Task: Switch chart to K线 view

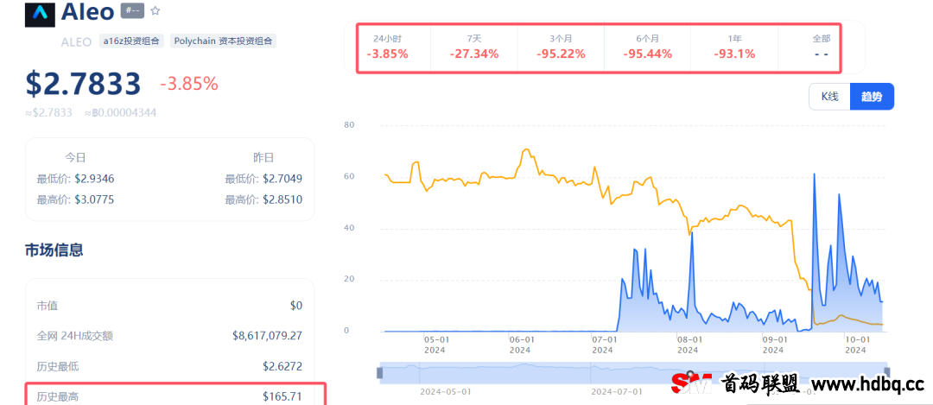Action: (829, 97)
